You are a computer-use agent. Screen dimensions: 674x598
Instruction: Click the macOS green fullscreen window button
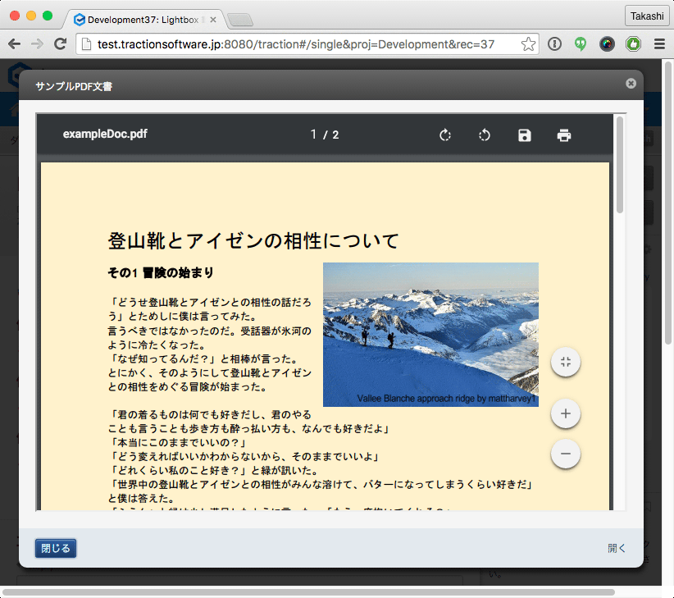(x=48, y=16)
